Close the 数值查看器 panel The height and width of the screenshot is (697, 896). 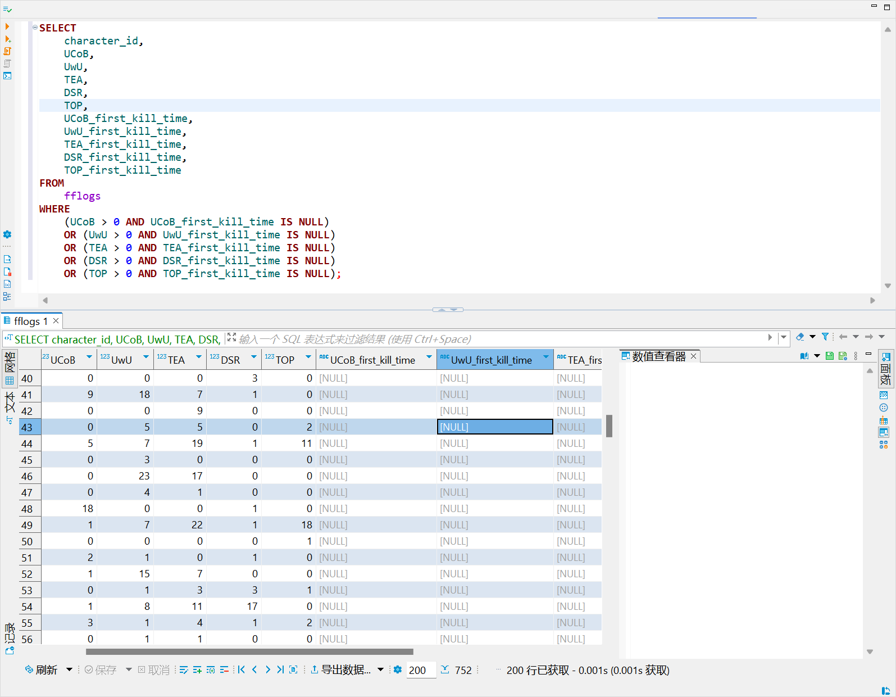[694, 356]
